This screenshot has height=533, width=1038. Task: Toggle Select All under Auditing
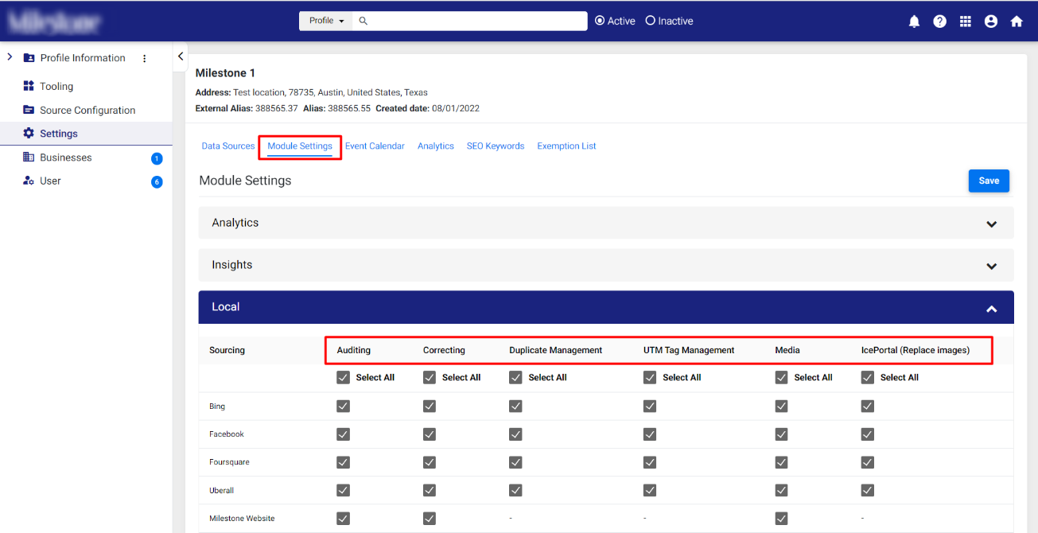tap(343, 377)
